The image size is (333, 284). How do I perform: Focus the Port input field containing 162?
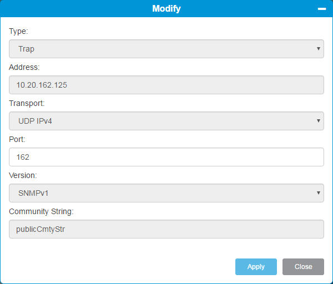(x=167, y=157)
